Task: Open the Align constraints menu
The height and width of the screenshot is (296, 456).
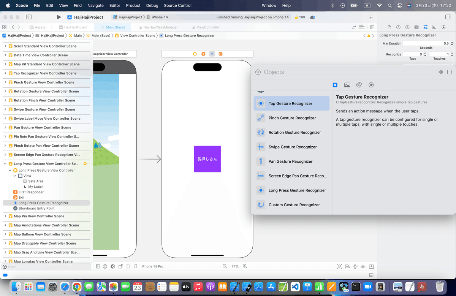Action: coord(348,266)
